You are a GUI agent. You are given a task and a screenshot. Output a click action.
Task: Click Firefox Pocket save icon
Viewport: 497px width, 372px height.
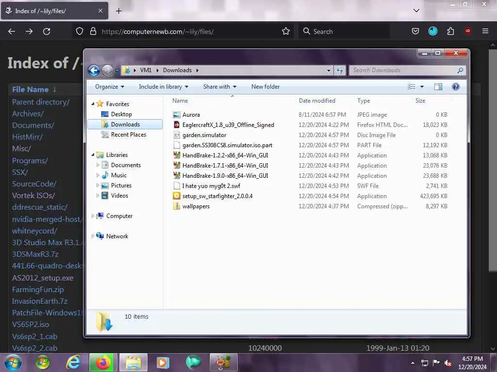pos(415,31)
